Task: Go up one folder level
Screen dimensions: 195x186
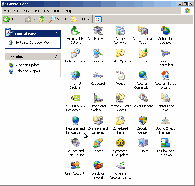Action: click(42, 19)
